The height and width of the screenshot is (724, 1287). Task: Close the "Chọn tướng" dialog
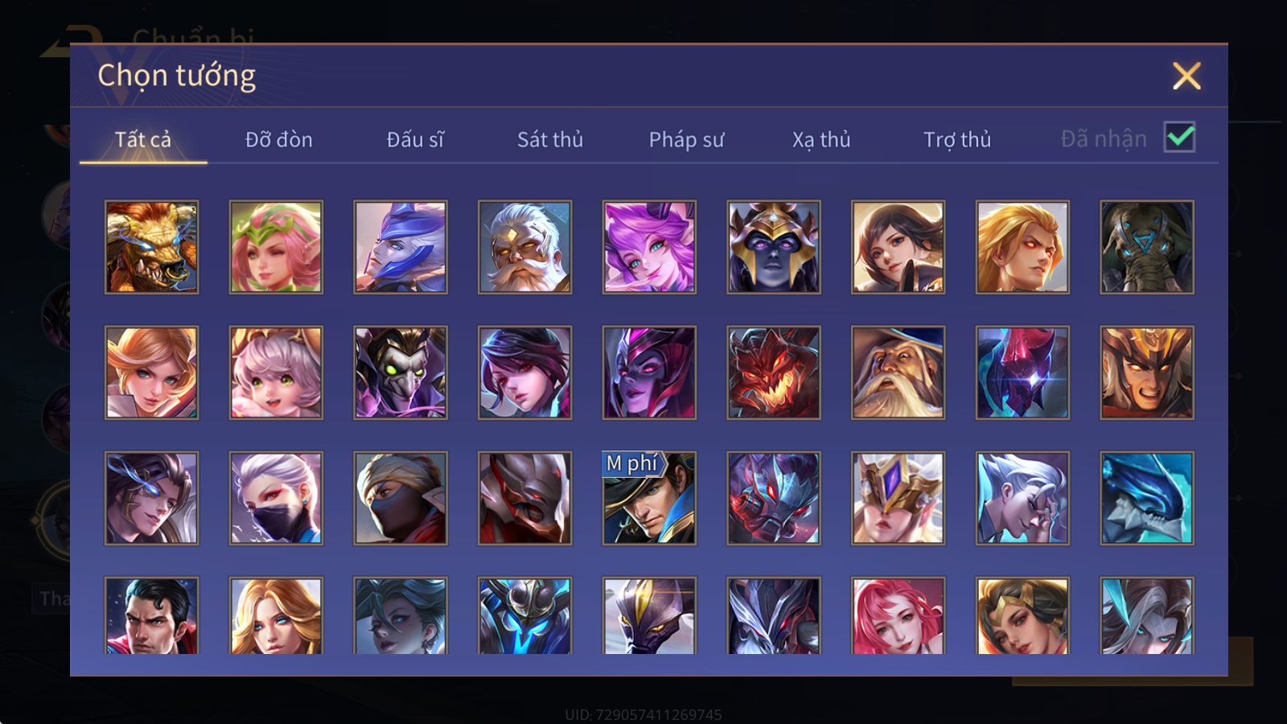pyautogui.click(x=1186, y=76)
